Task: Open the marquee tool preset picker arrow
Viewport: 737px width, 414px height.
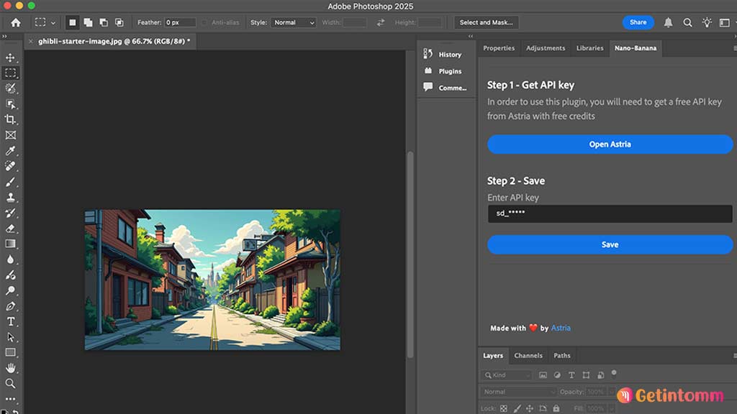Action: coord(53,23)
